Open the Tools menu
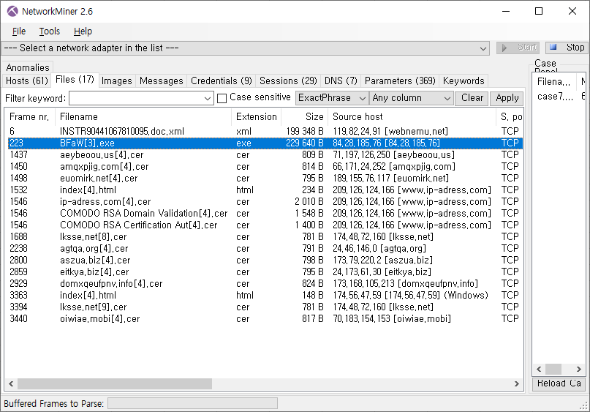The width and height of the screenshot is (590, 412). 50,31
